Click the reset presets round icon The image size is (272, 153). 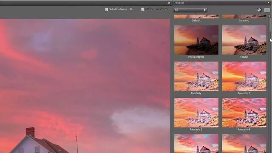tap(259, 10)
